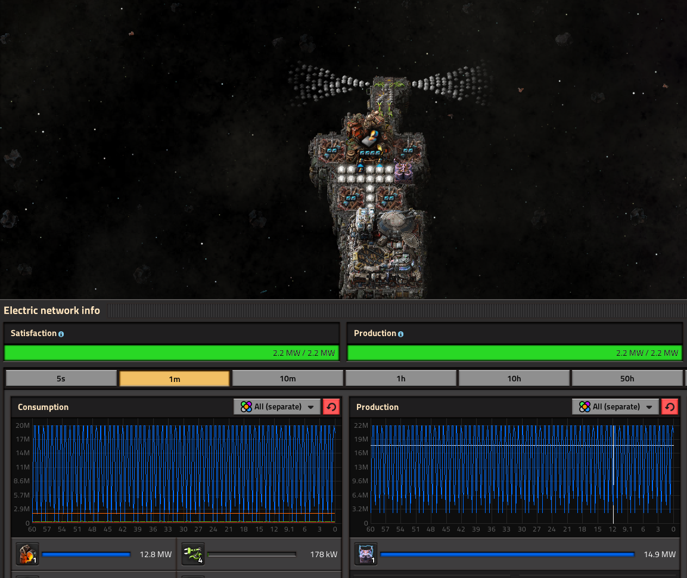Select the 5s time range tab
Screen dimensions: 687x578
(x=61, y=378)
